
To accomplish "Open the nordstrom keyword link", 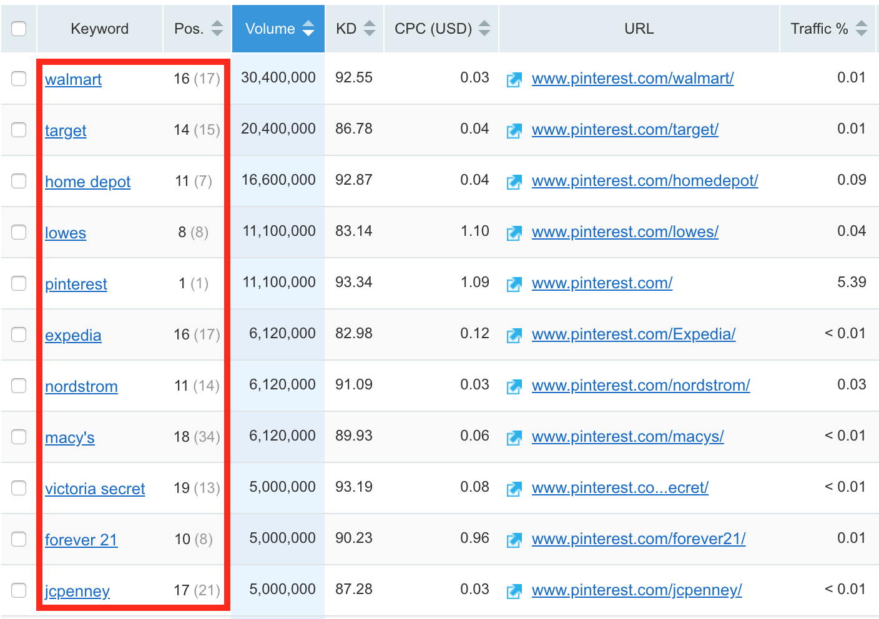I will (x=81, y=387).
